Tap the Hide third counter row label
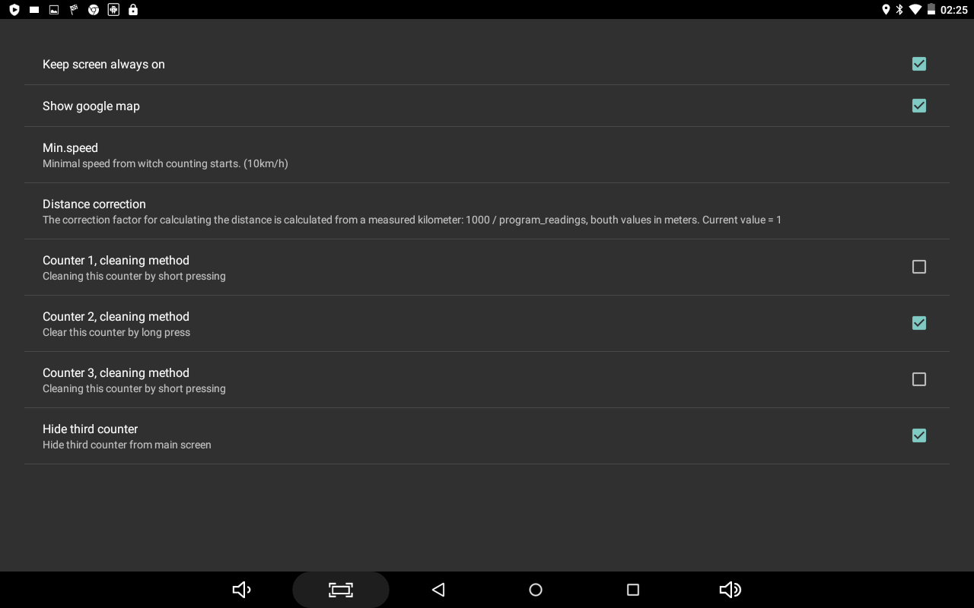Screen dimensions: 974x608 coord(90,429)
